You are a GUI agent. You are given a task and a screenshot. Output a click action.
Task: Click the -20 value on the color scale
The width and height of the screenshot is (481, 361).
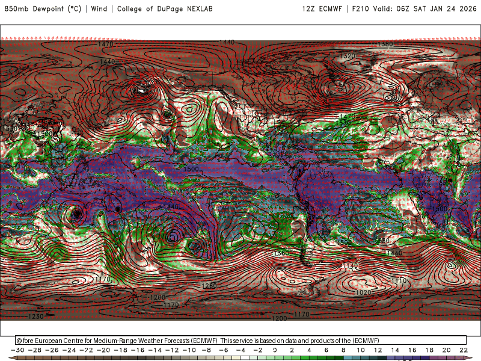[x=103, y=350]
